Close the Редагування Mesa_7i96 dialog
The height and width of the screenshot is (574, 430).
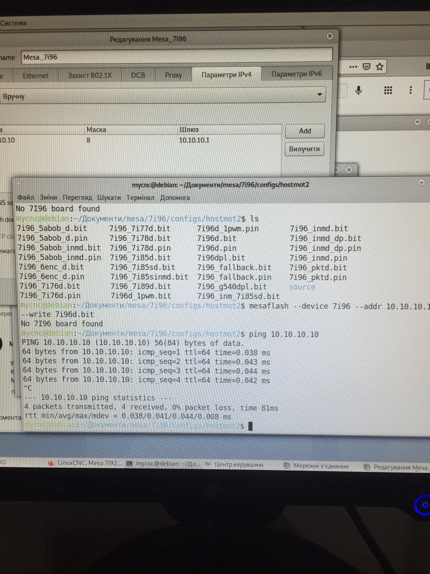point(330,36)
